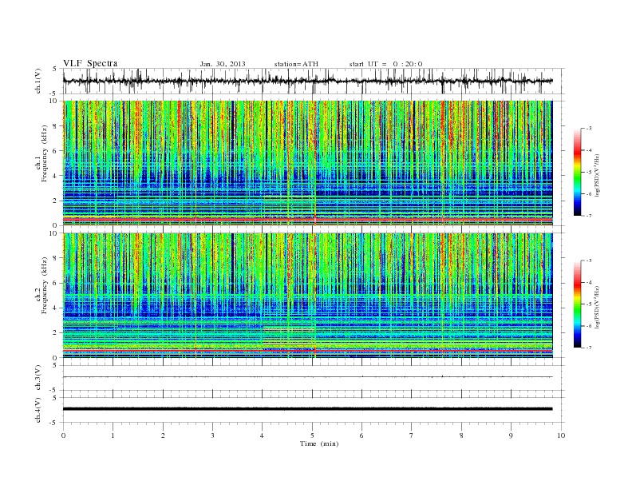Click the flat ch.3 voltage trace
The height and width of the screenshot is (489, 632).
point(307,377)
